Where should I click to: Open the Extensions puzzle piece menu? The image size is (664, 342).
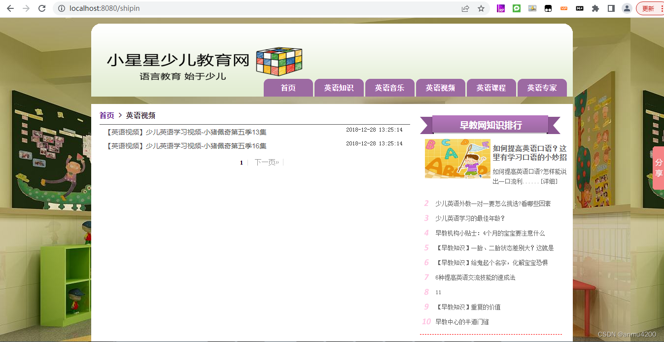coord(595,8)
